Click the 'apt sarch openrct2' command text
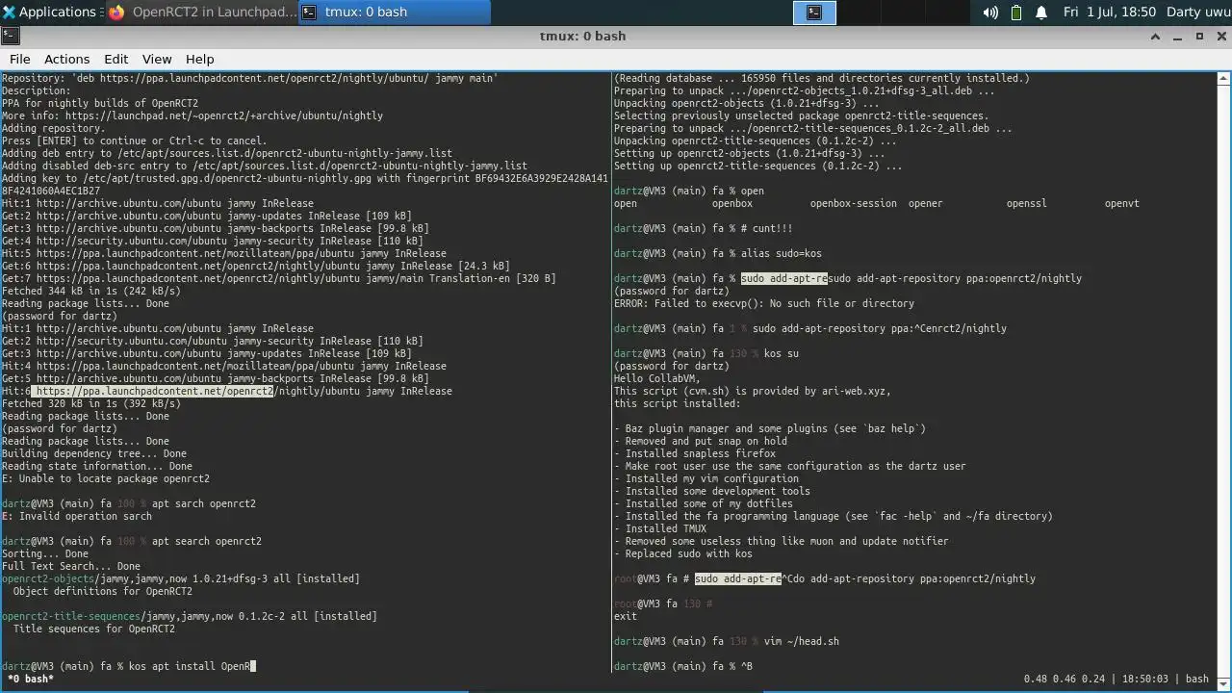 [204, 503]
